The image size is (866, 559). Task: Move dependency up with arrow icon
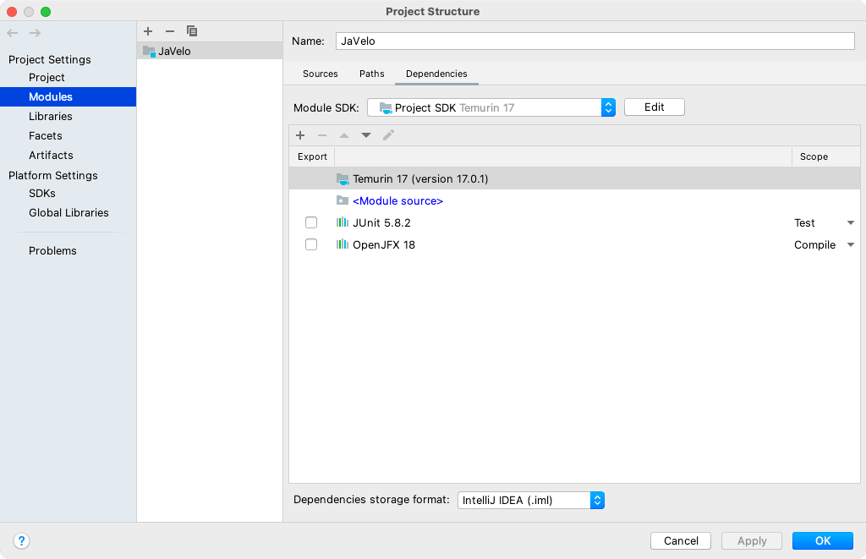pos(344,135)
